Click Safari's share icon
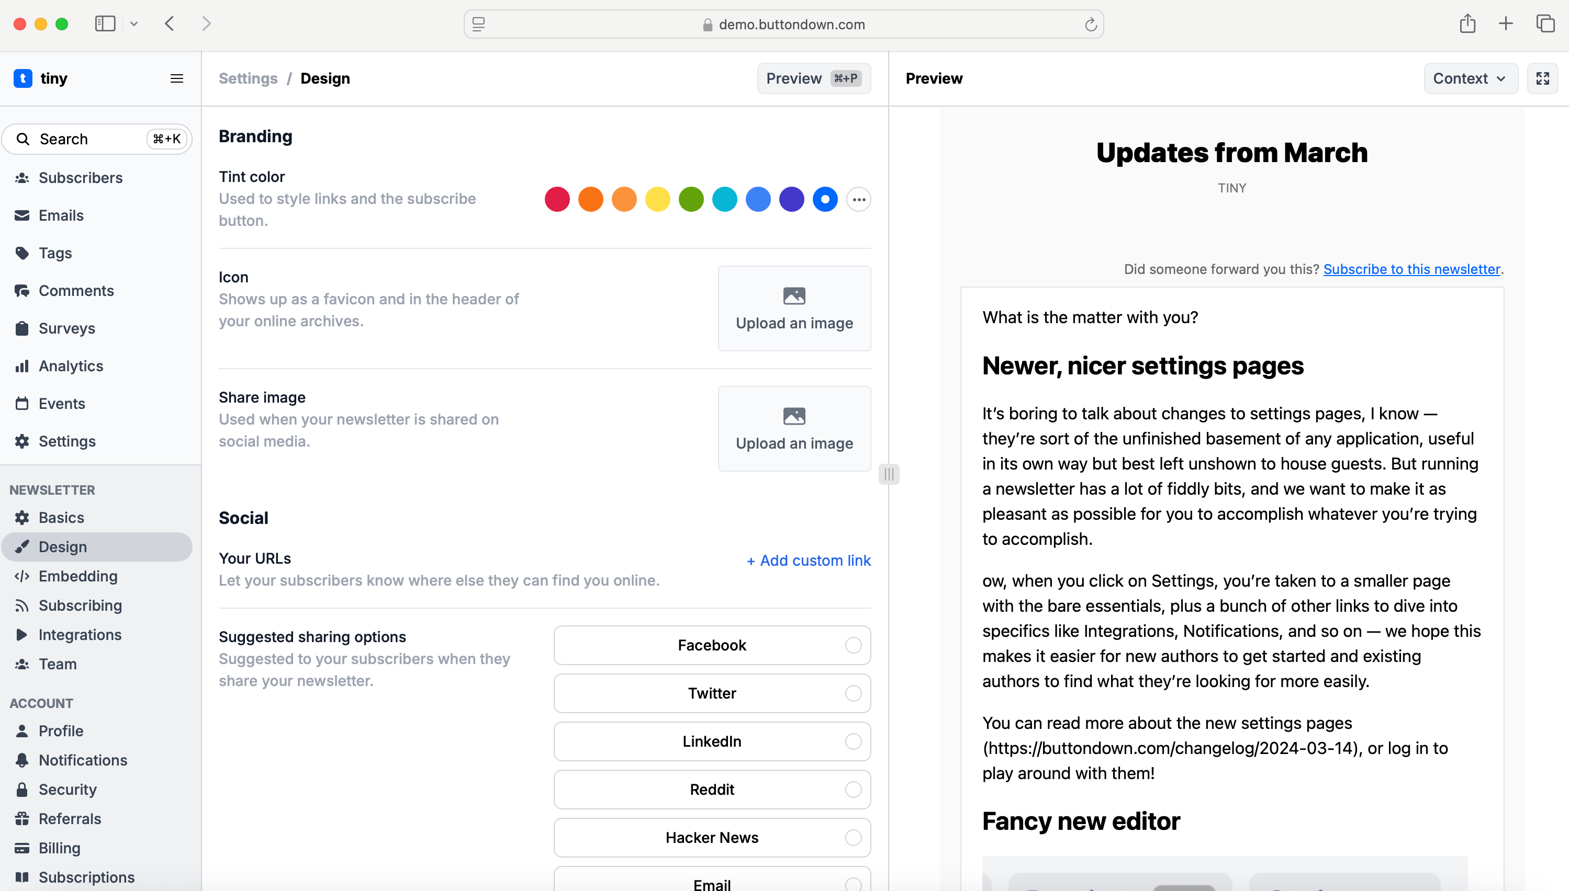This screenshot has height=891, width=1569. coord(1467,24)
